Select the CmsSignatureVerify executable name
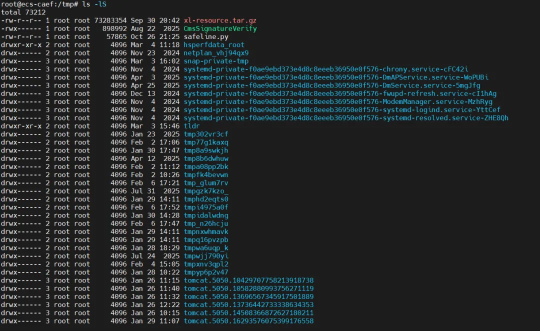The image size is (540, 331). click(x=220, y=28)
